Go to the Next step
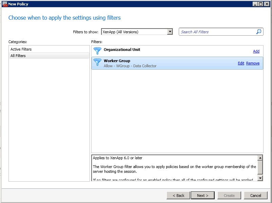Screen dimensions: 272x203 click(x=202, y=196)
